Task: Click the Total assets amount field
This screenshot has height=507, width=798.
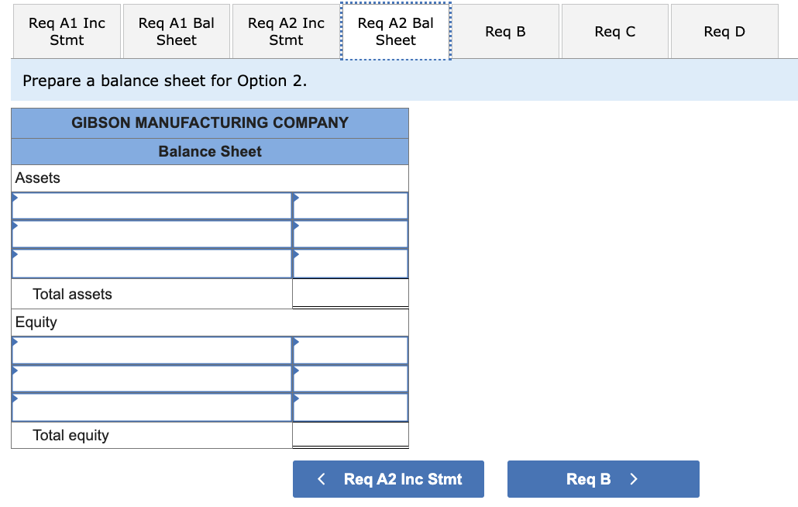Action: (x=349, y=292)
